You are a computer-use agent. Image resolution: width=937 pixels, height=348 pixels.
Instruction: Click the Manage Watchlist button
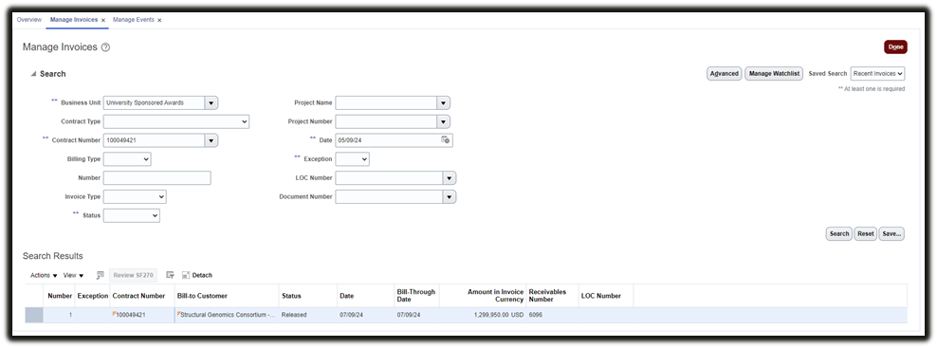coord(774,74)
